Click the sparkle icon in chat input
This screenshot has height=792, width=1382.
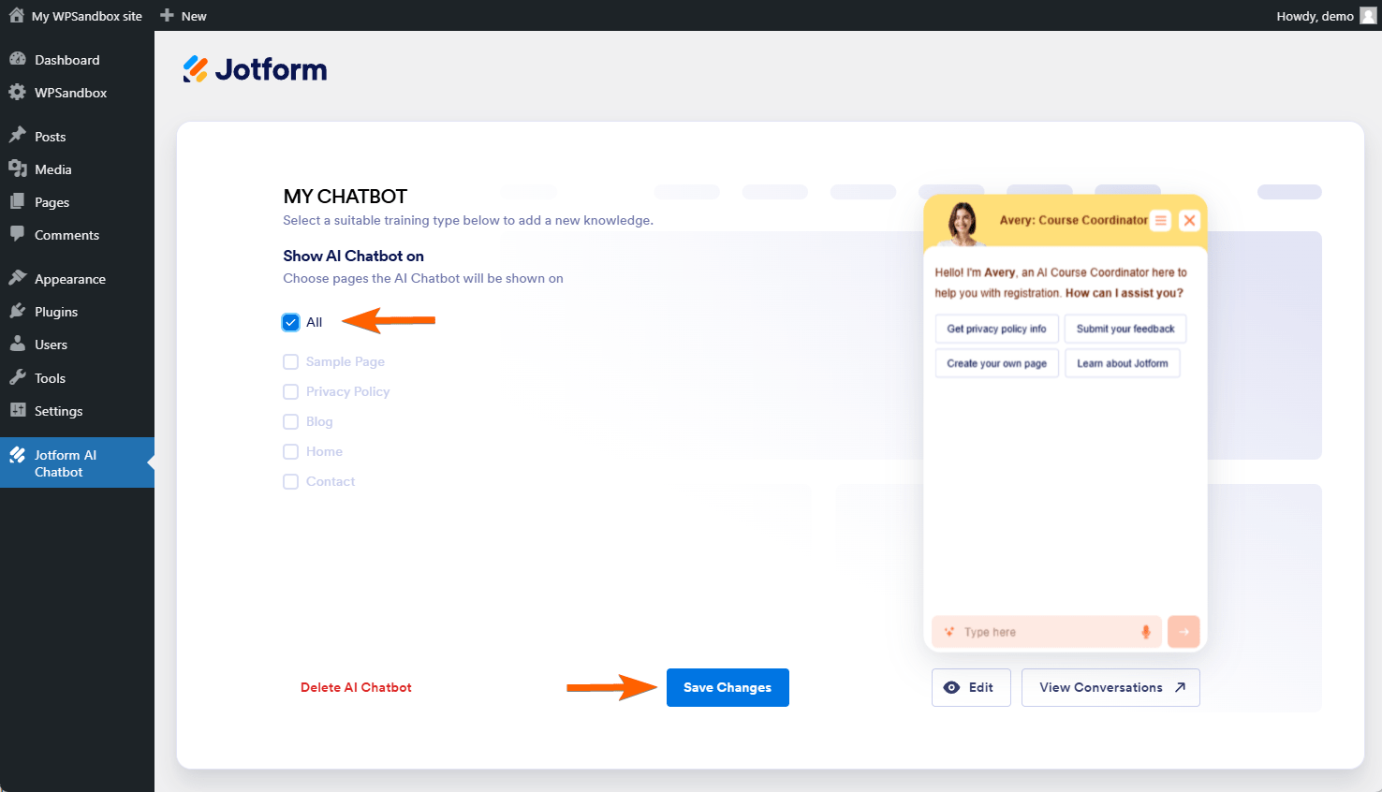point(949,632)
